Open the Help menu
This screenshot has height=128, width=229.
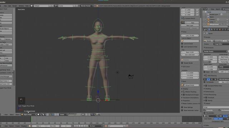[x=27, y=6]
